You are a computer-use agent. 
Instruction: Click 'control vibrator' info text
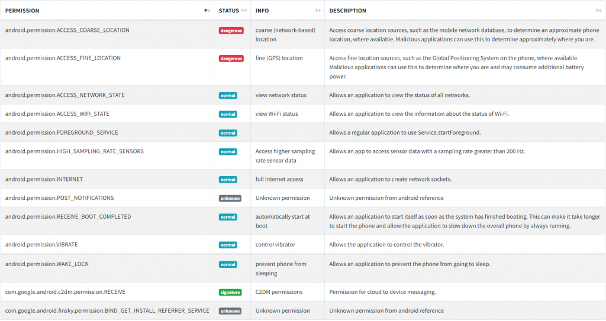[275, 245]
